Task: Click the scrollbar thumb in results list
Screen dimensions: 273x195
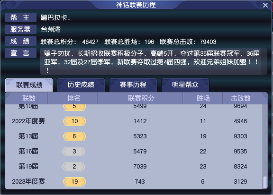Action: pyautogui.click(x=265, y=182)
